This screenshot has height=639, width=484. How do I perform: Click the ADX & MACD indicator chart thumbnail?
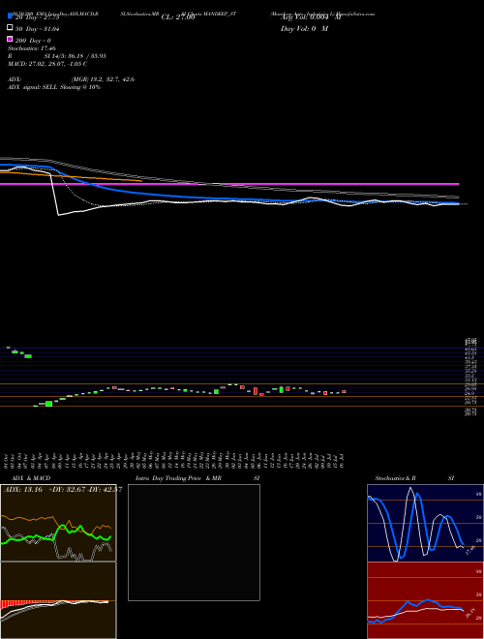pos(58,562)
